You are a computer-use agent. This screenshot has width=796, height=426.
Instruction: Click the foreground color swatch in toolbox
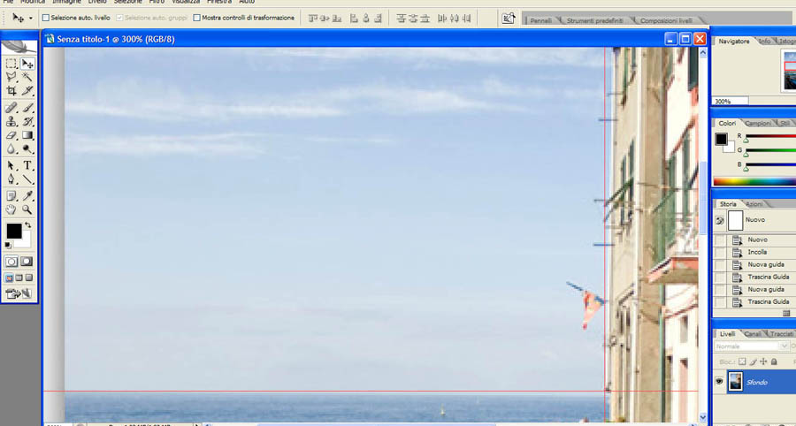[13, 231]
